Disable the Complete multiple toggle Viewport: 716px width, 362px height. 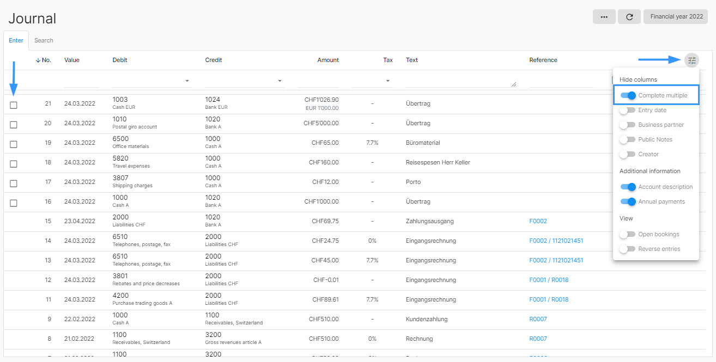click(x=628, y=95)
